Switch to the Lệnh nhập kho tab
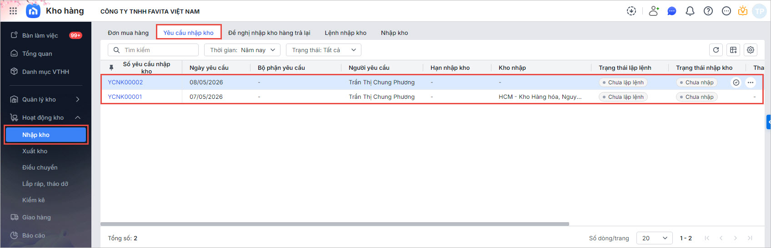This screenshot has height=248, width=771. coord(345,33)
